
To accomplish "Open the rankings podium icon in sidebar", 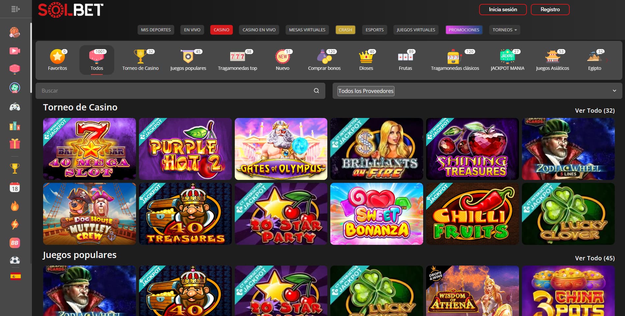I will point(14,125).
